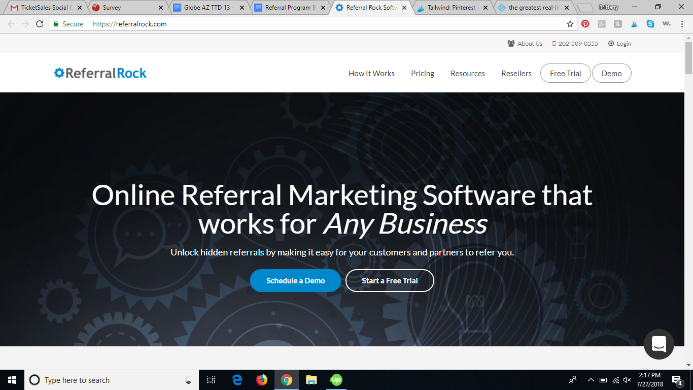Open Task View in the taskbar
Image resolution: width=693 pixels, height=390 pixels.
pyautogui.click(x=212, y=380)
